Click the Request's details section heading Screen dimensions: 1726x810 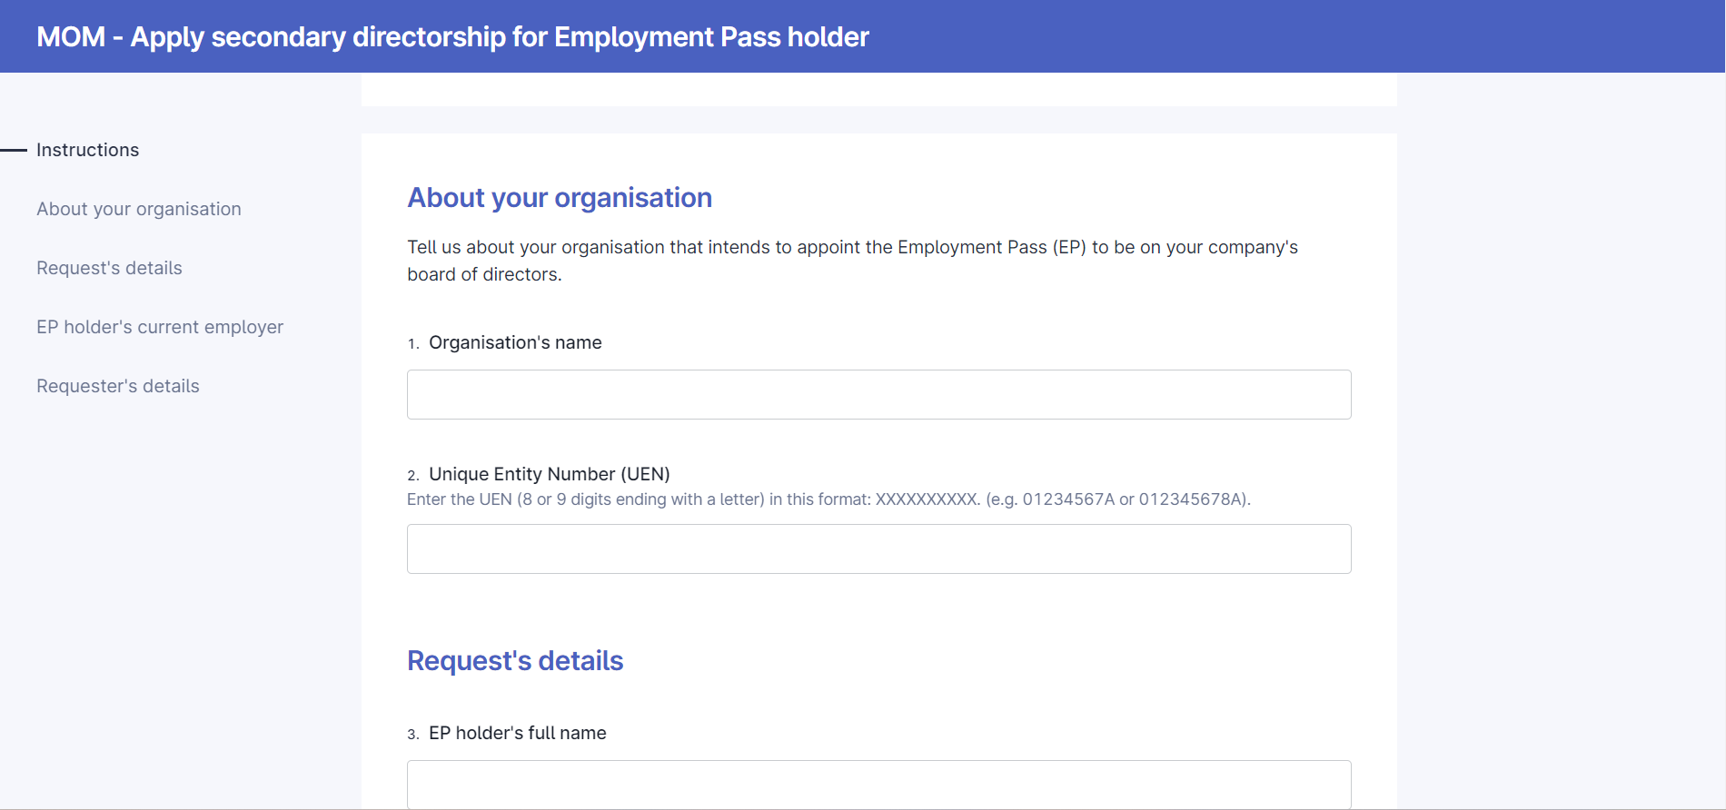coord(515,661)
